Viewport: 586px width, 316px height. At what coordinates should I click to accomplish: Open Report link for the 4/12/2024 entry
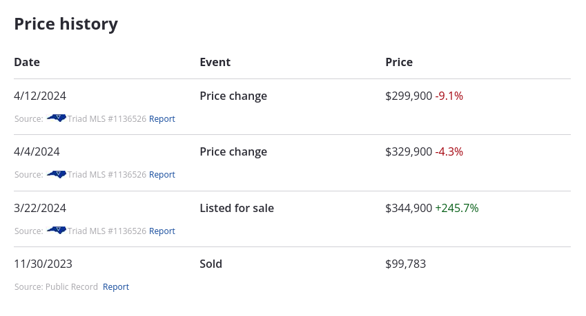(162, 119)
